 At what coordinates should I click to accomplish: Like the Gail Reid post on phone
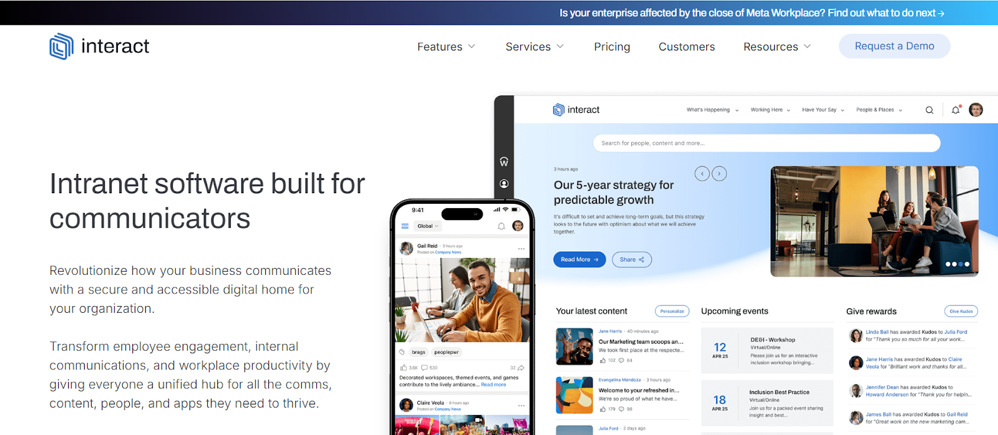404,368
